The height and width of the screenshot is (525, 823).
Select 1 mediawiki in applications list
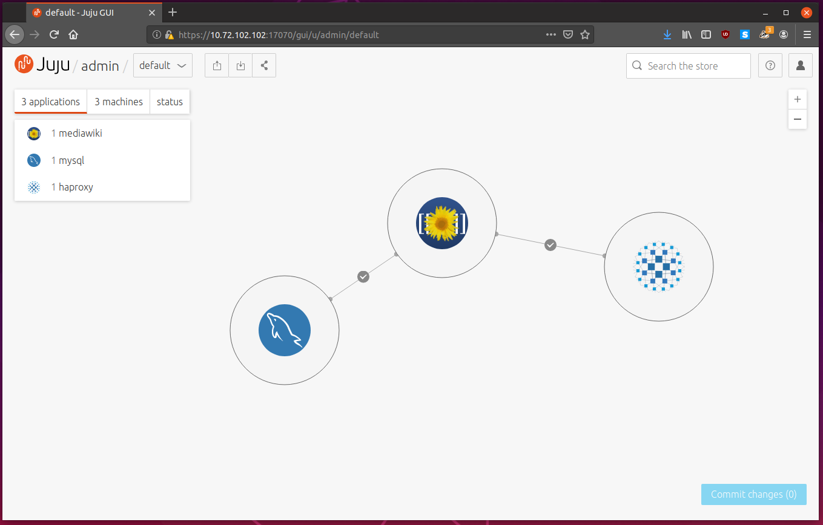102,133
